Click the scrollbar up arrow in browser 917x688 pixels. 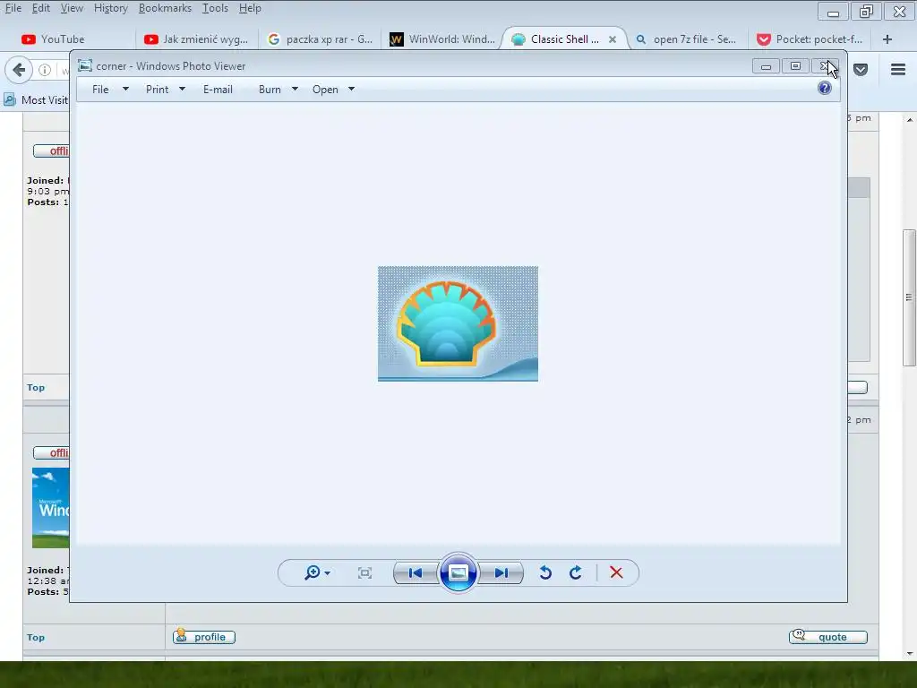pyautogui.click(x=910, y=120)
